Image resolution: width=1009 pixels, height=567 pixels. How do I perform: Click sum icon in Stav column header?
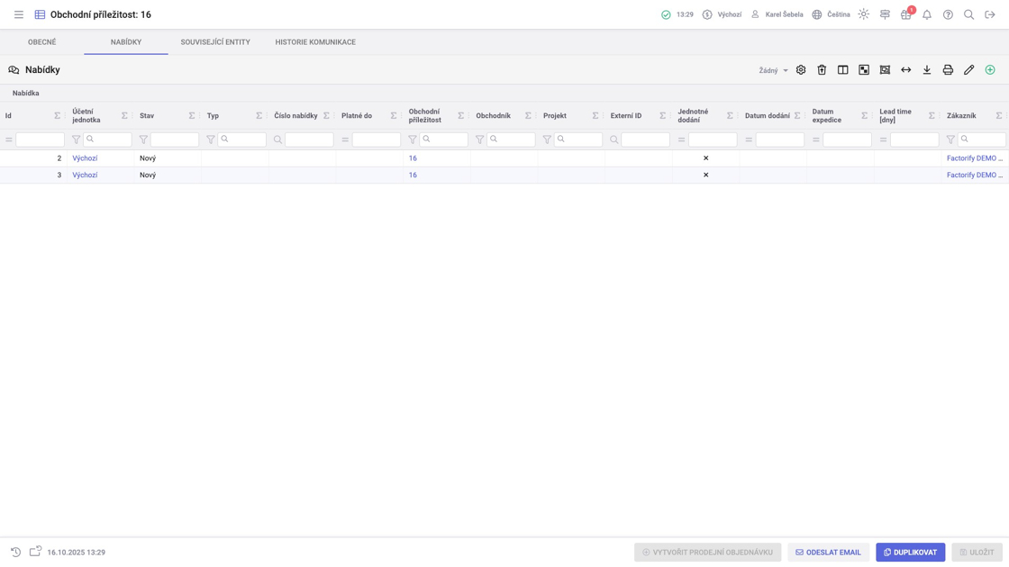[192, 116]
